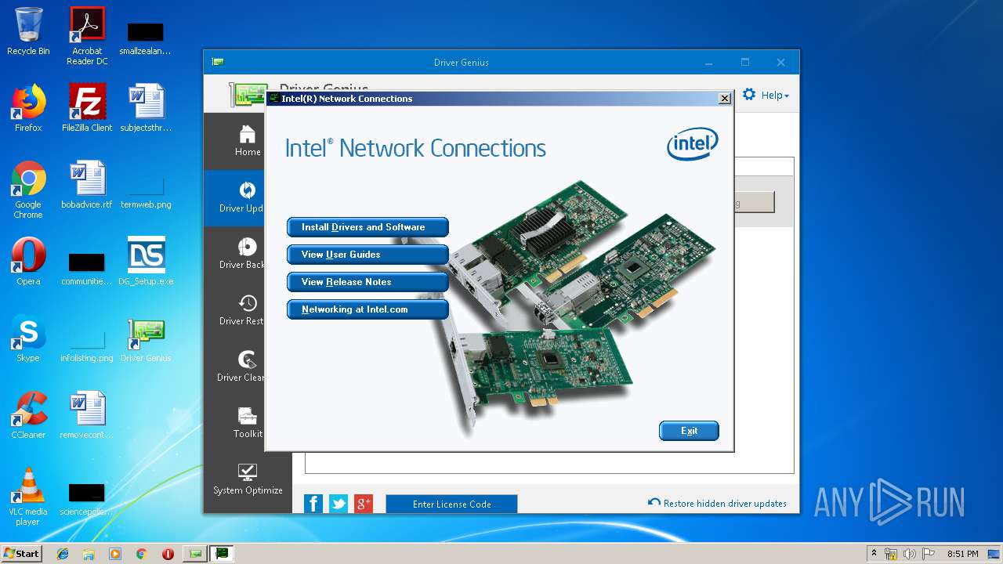This screenshot has height=564, width=1003.
Task: Open Windows Explorer folder in taskbar
Action: click(x=89, y=554)
